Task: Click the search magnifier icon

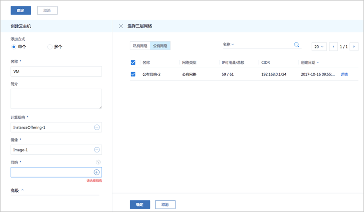Action: pos(296,45)
